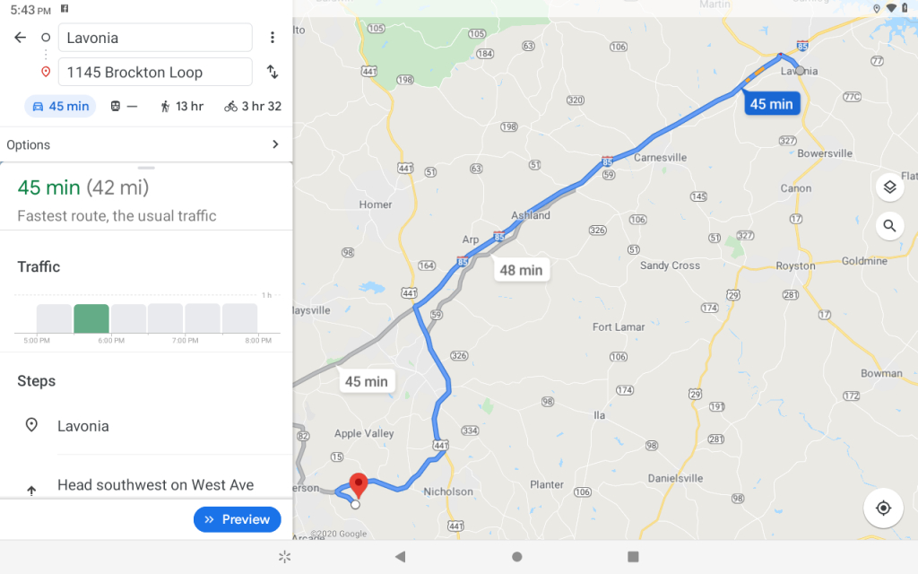Tap Android home circle button
The width and height of the screenshot is (918, 574).
coord(516,556)
